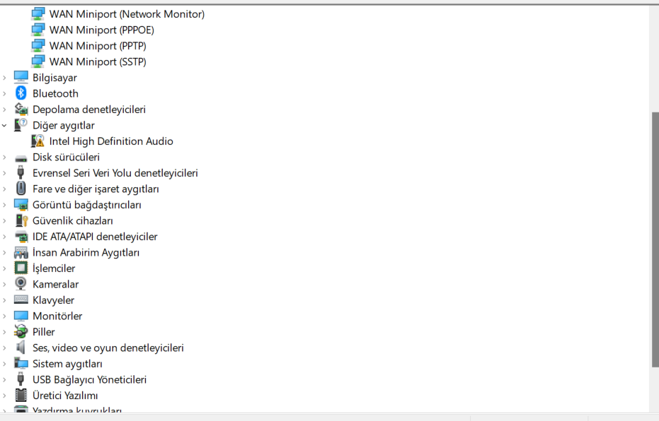Expand the Sistem aygıtları node
Screen dimensions: 659x421
[5, 364]
